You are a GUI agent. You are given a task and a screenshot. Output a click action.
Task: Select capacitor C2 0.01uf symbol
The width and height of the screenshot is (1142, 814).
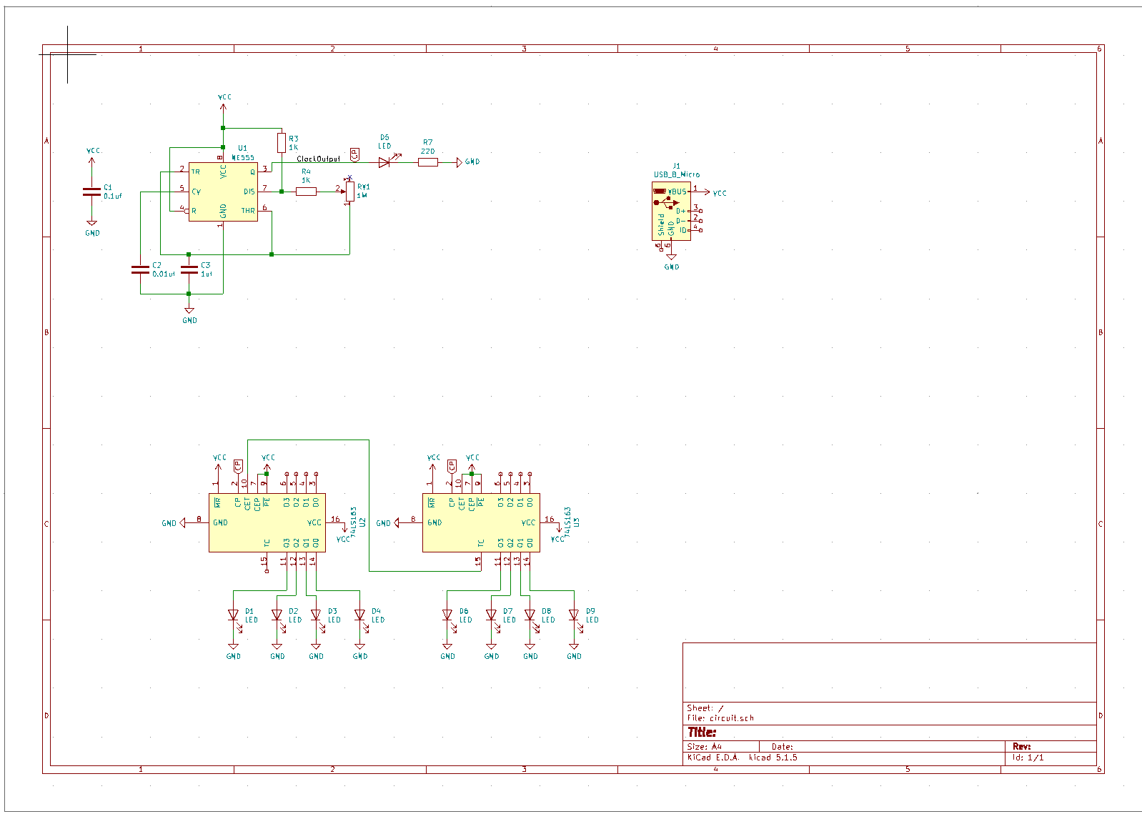tap(140, 269)
